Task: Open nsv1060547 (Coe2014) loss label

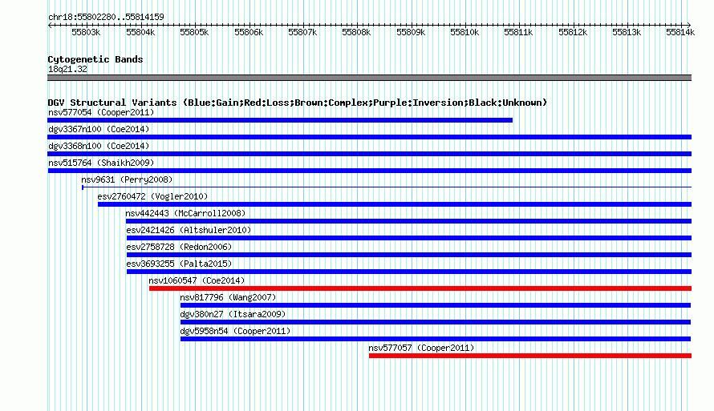Action: (x=197, y=280)
